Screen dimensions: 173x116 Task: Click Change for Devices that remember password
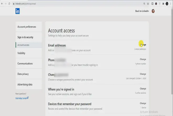coord(143,103)
